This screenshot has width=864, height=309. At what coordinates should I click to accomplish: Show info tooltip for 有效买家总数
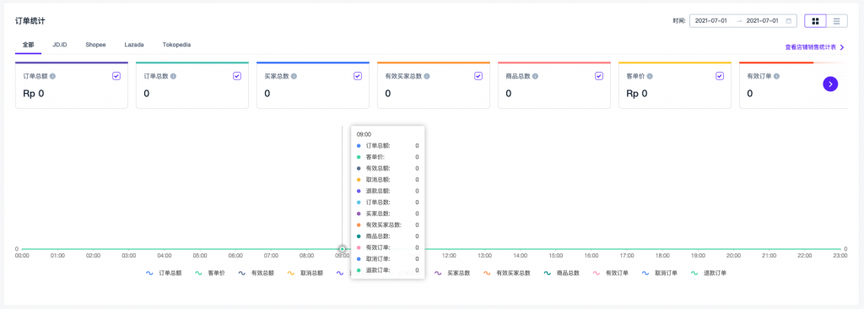(x=426, y=76)
